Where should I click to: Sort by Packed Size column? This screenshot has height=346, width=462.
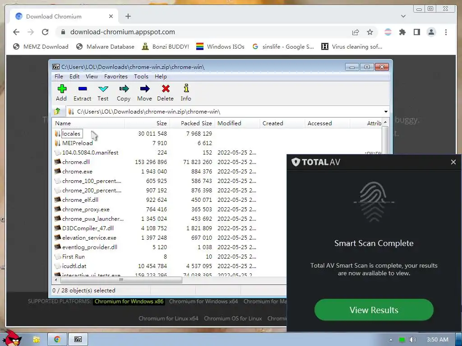(192, 123)
